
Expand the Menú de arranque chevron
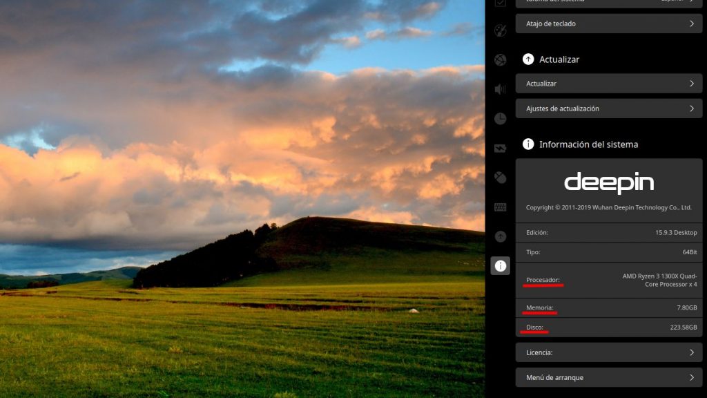pyautogui.click(x=691, y=378)
